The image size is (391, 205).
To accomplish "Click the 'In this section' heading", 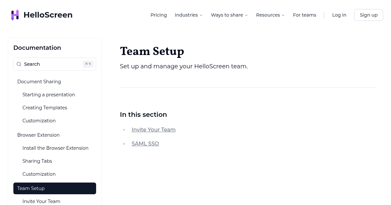I will point(143,115).
